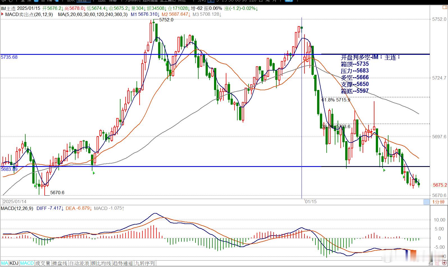The width and height of the screenshot is (448, 267).
Task: Click the 2025/01/14 date label
Action: point(15,202)
